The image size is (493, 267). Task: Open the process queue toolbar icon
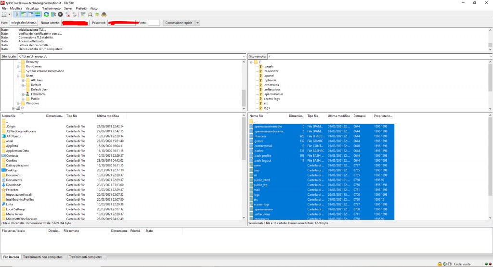pyautogui.click(x=53, y=14)
